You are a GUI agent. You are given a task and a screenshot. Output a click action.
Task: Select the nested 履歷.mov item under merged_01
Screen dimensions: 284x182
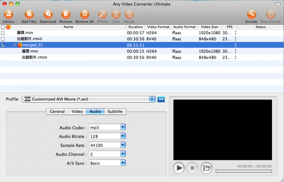[x=30, y=51]
